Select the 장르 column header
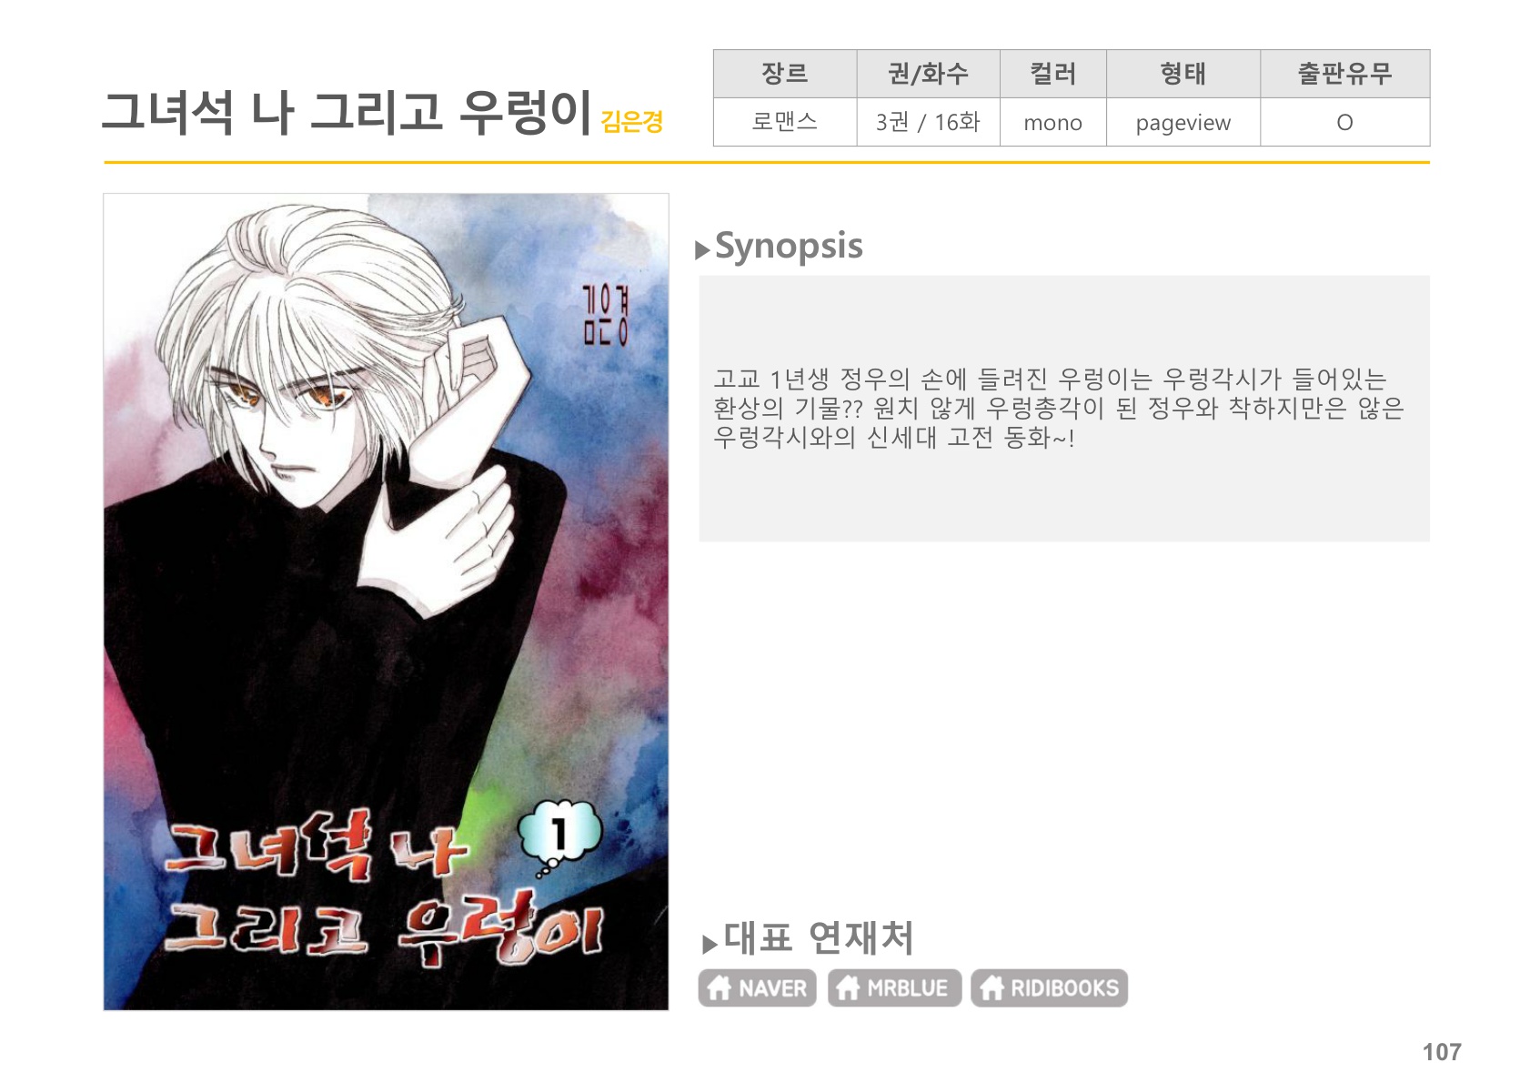Image resolution: width=1530 pixels, height=1083 pixels. (x=785, y=74)
